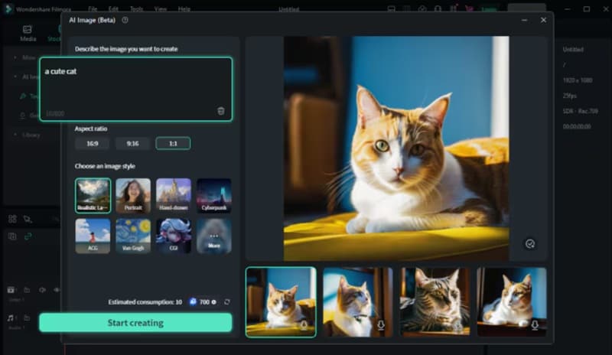This screenshot has width=612, height=355.
Task: Select the fourth generated cat thumbnail
Action: (x=512, y=302)
